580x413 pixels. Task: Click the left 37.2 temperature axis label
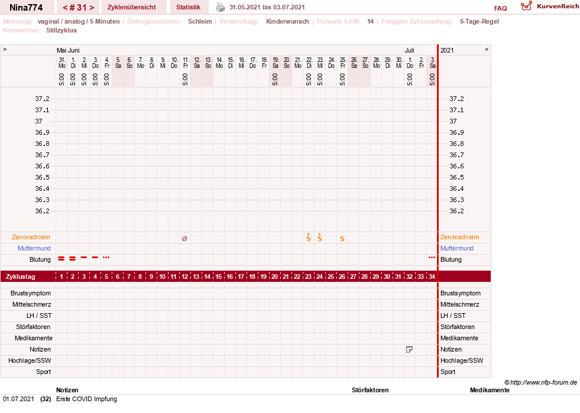42,99
